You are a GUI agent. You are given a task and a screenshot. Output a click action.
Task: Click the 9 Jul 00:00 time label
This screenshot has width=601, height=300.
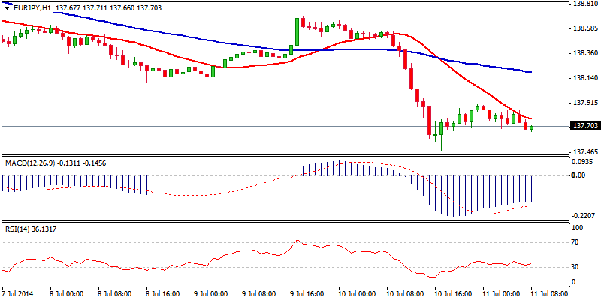point(211,294)
